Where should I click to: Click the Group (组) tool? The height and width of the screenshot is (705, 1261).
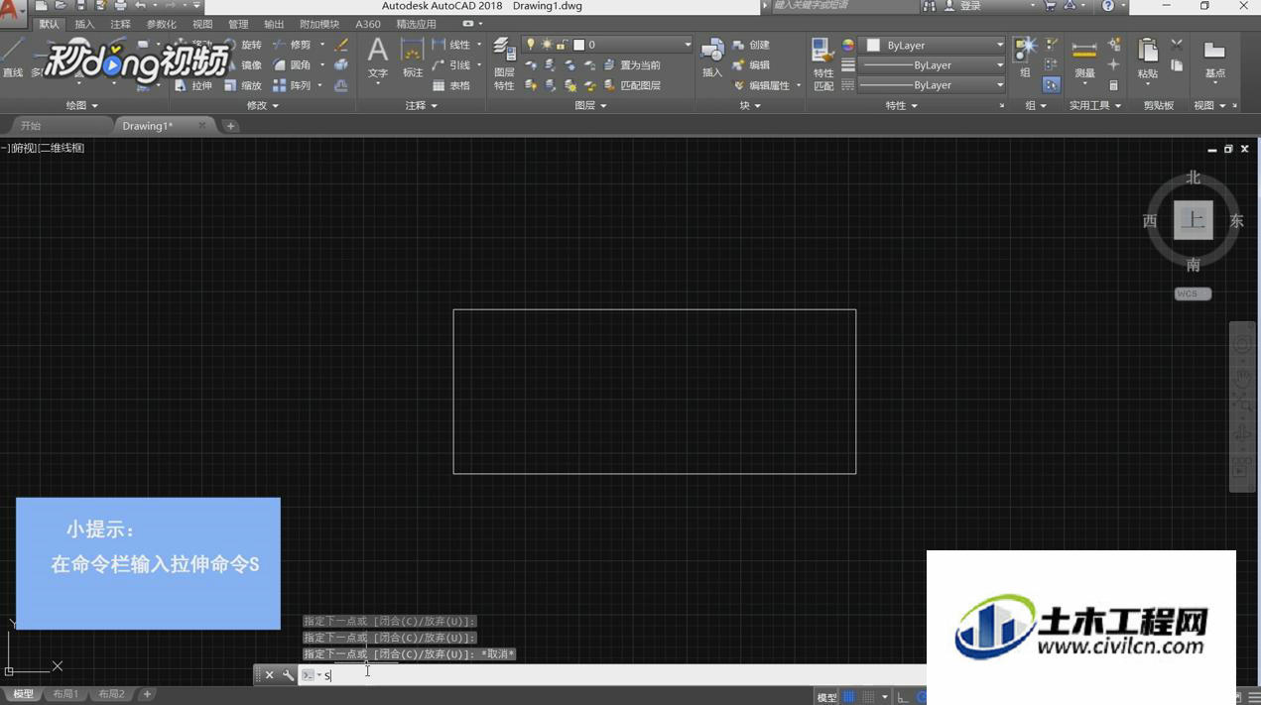1025,58
